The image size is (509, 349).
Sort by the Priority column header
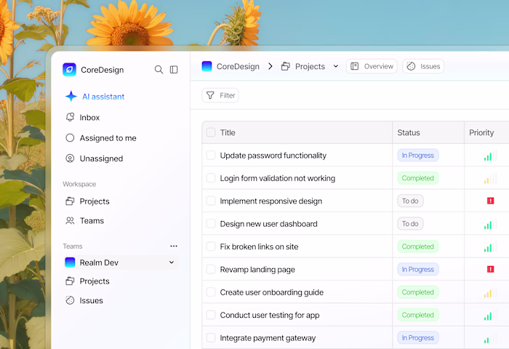[x=481, y=132]
